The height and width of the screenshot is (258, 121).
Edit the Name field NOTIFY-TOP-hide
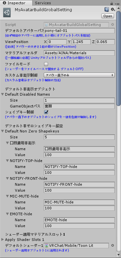click(x=79, y=167)
